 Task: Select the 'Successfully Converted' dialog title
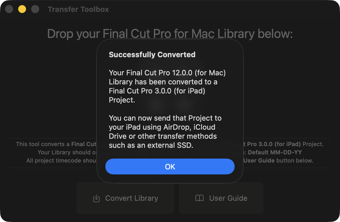pyautogui.click(x=152, y=55)
